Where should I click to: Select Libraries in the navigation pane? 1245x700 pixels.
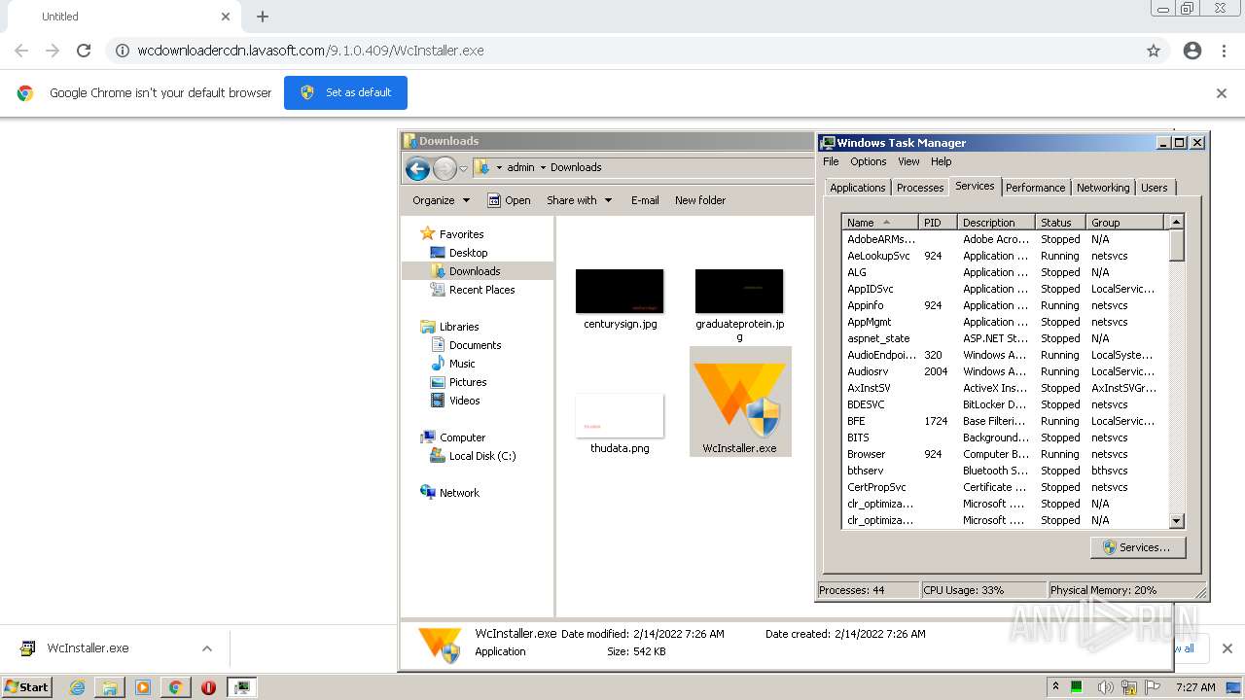(458, 327)
